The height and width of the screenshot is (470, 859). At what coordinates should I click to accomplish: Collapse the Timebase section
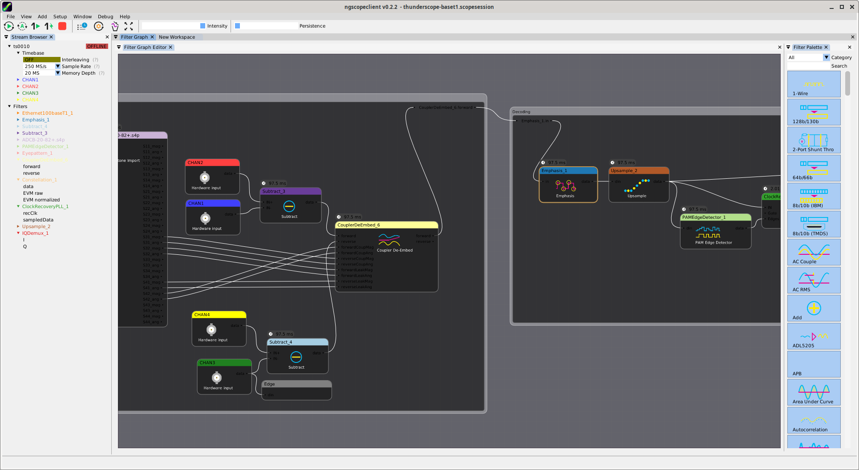[18, 53]
